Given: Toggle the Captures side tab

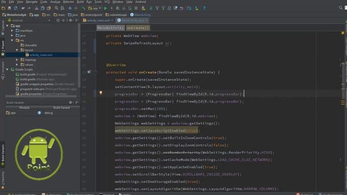Looking at the screenshot, I should click(x=3, y=28).
